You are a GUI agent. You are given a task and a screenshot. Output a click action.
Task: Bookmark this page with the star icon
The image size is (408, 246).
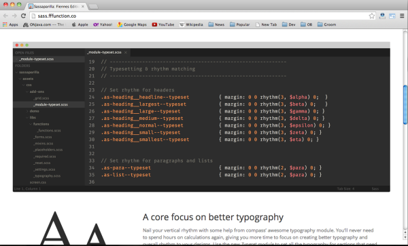[x=371, y=16]
